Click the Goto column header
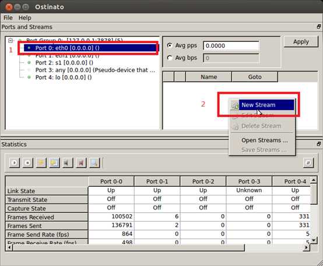The width and height of the screenshot is (323, 266). pyautogui.click(x=255, y=77)
